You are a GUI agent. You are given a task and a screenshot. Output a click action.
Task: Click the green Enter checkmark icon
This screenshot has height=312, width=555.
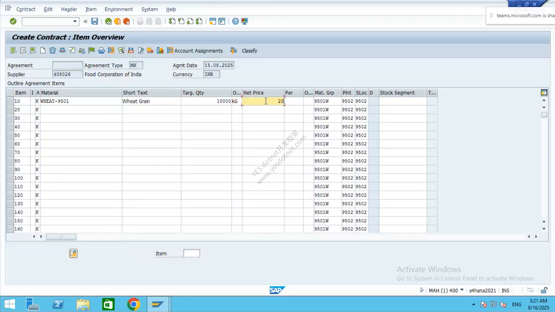click(x=13, y=21)
